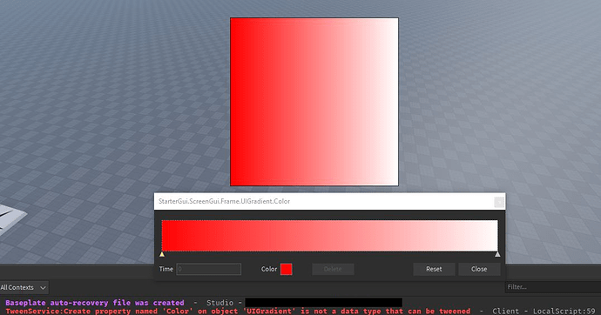Select the left gradient keypoint marker
Image resolution: width=601 pixels, height=315 pixels.
pos(162,254)
